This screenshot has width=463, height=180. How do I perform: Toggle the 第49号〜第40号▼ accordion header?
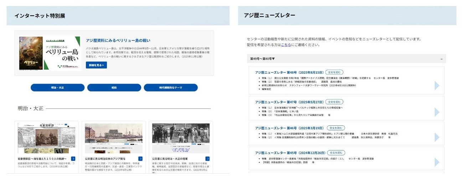coord(263,59)
